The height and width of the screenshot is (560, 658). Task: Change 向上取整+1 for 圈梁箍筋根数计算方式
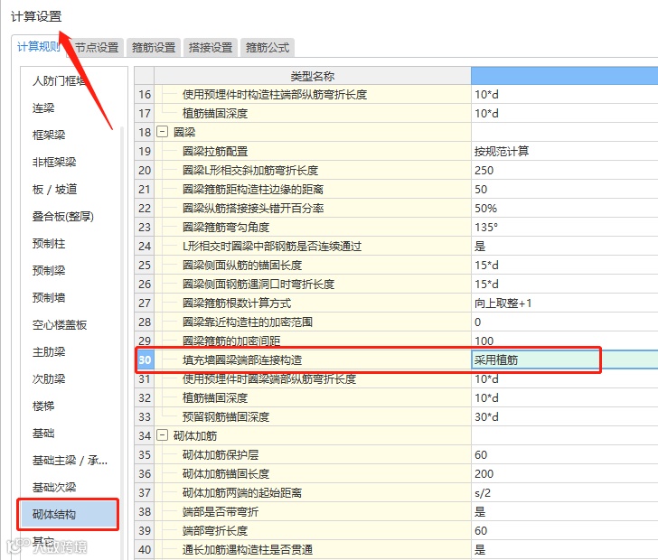click(x=564, y=303)
